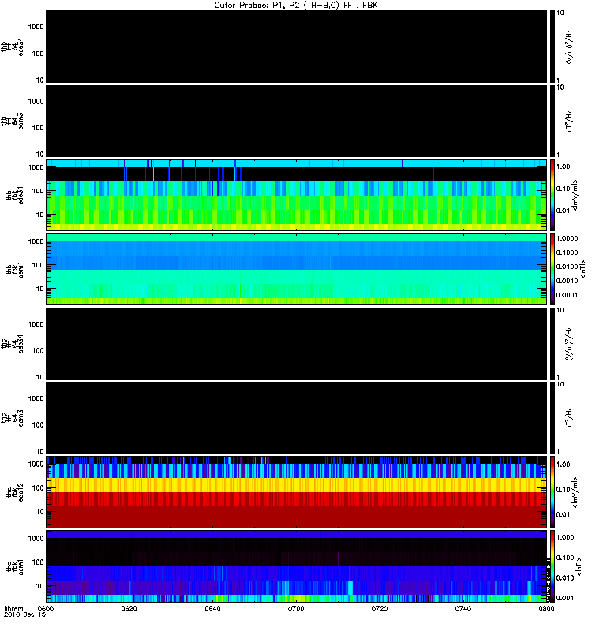Click the blue-green thb fbk scm1 spectrogram panel
The width and height of the screenshot is (592, 631).
pyautogui.click(x=296, y=269)
